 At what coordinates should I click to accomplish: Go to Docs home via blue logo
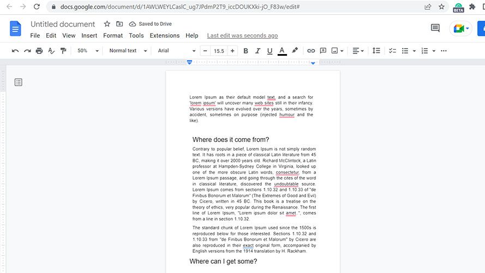15,29
